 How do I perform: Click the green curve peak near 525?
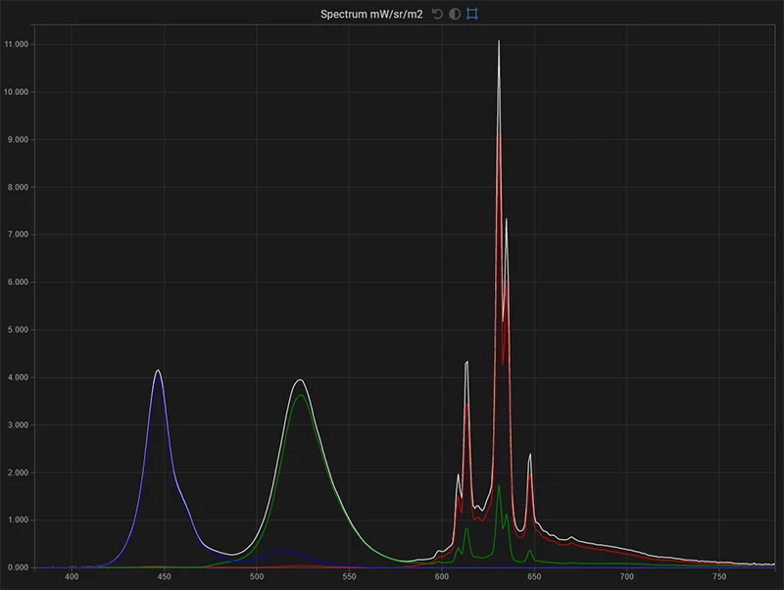301,396
